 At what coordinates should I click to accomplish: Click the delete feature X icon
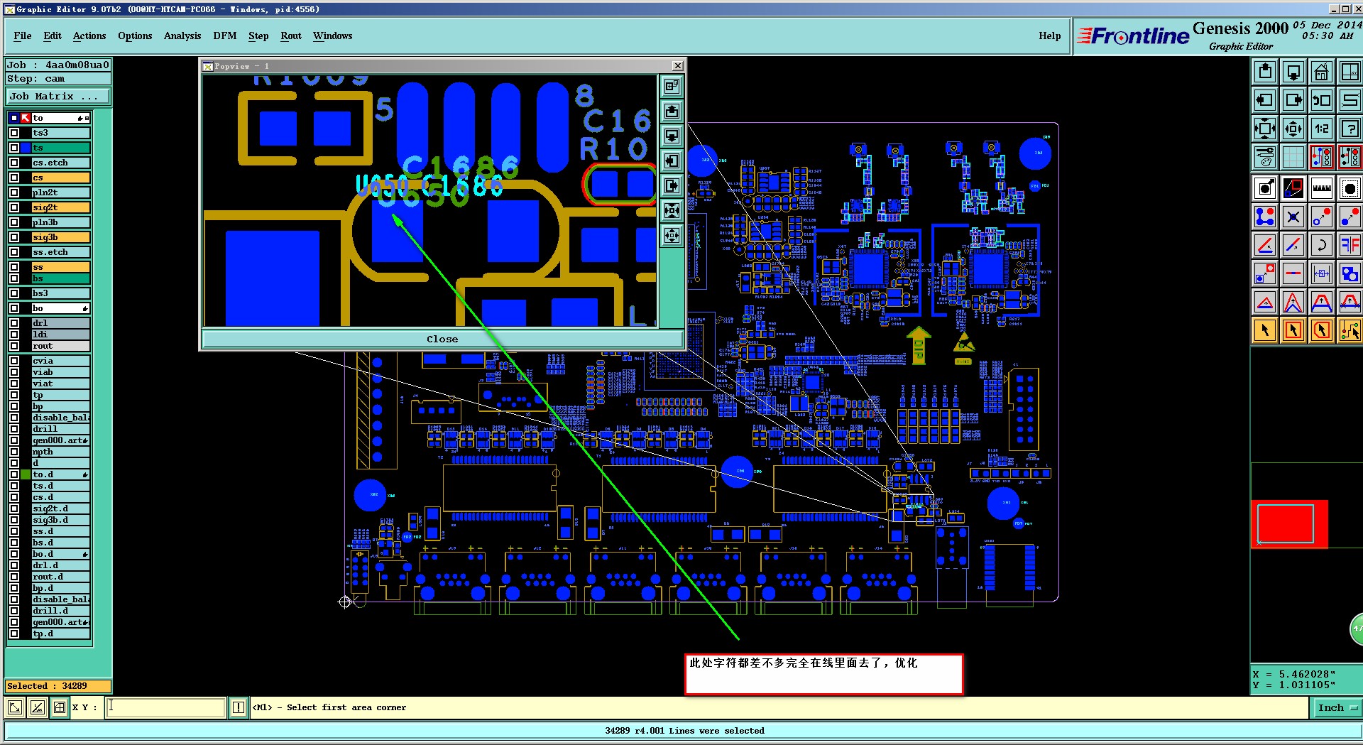1293,217
